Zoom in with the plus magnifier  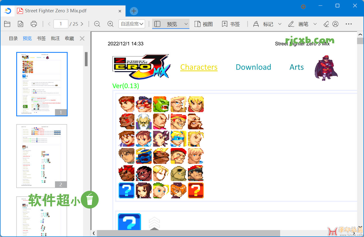[x=111, y=24]
